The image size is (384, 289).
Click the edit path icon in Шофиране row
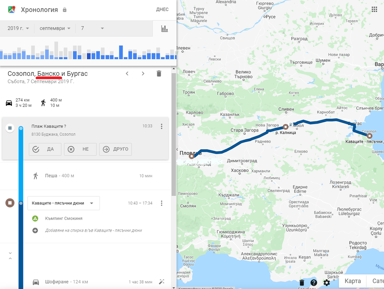click(x=162, y=282)
